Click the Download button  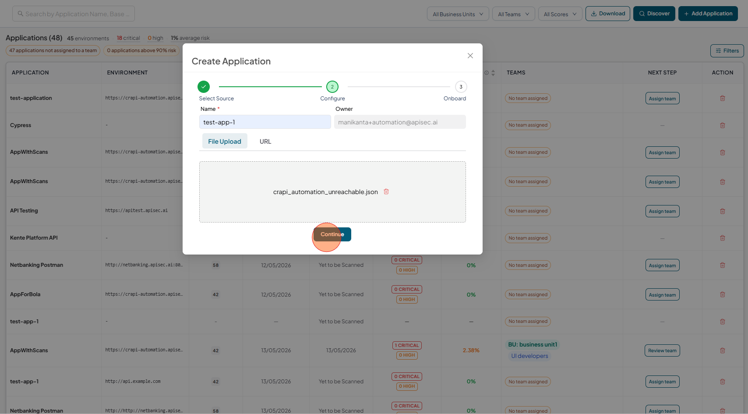(608, 14)
